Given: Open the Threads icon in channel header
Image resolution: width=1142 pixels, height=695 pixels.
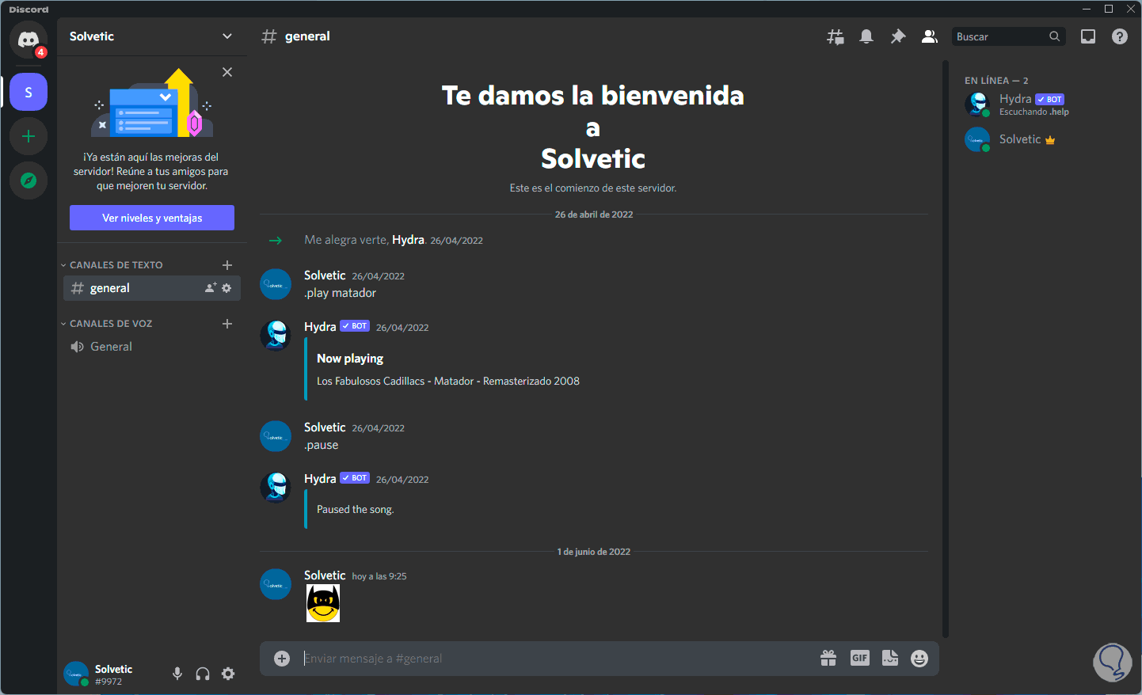Looking at the screenshot, I should point(836,36).
